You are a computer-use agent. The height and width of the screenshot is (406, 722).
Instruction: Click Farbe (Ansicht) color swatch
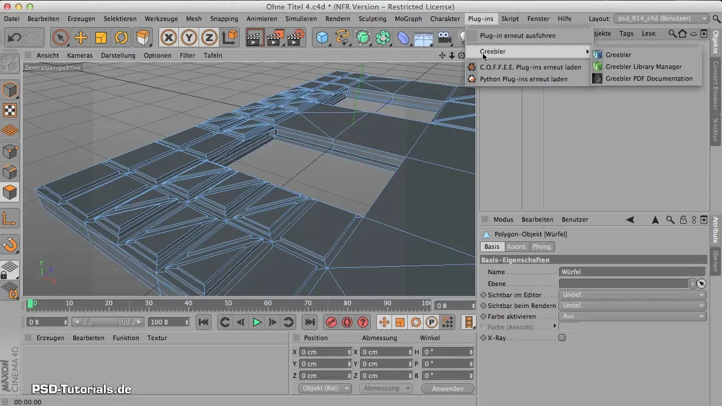(569, 326)
